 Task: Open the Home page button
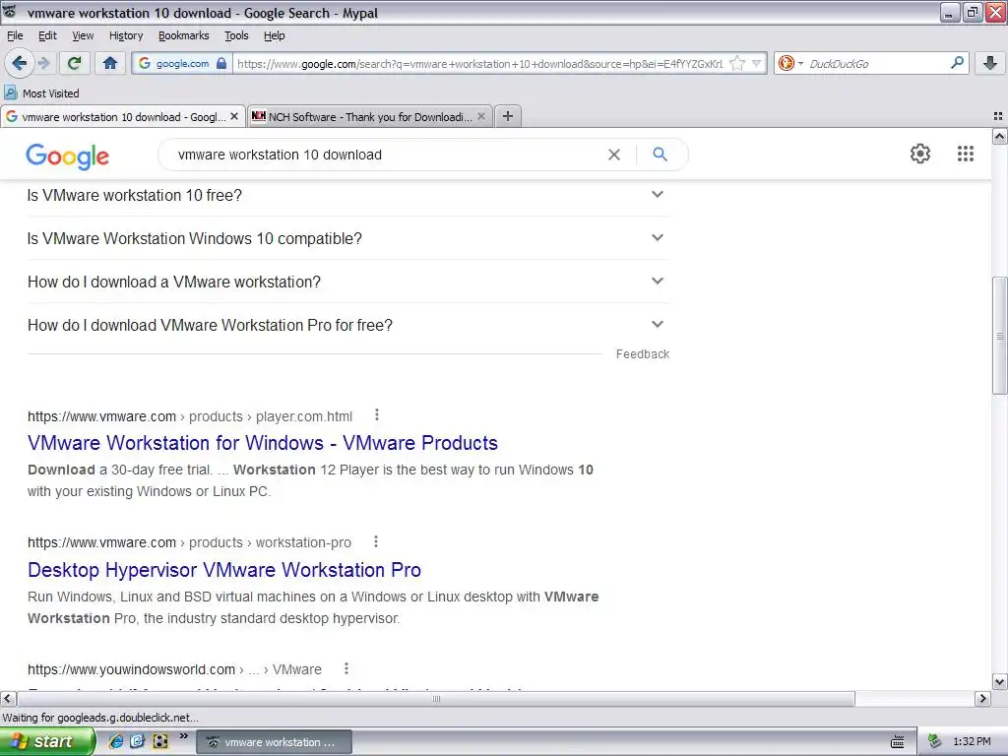click(110, 63)
